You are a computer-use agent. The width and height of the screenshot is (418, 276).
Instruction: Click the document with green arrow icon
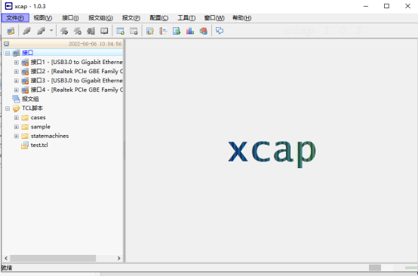click(177, 31)
